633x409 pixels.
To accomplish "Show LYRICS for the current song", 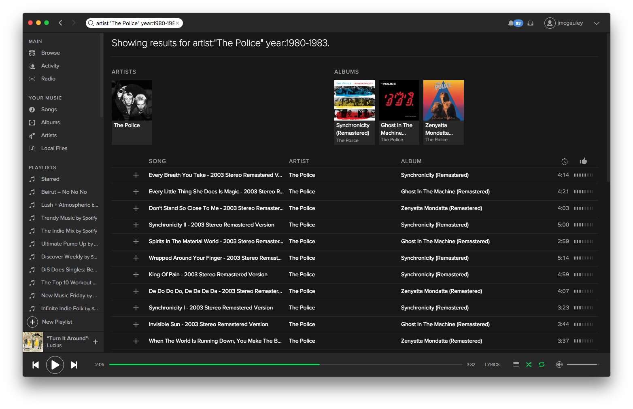I will click(492, 364).
